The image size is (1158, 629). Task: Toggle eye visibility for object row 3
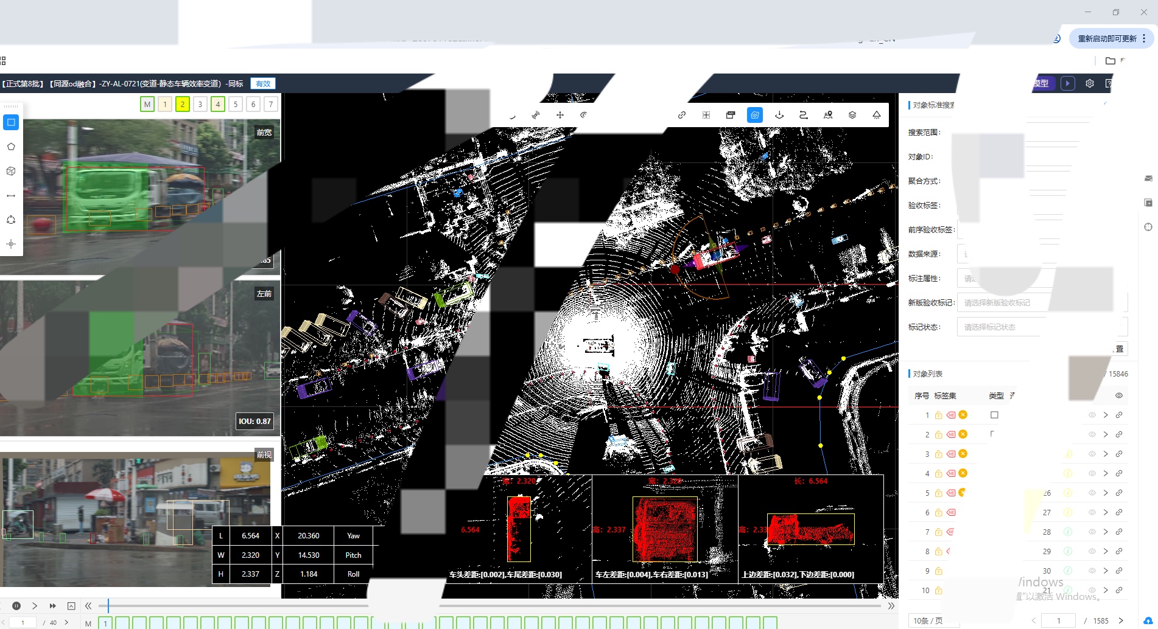[x=1092, y=454]
